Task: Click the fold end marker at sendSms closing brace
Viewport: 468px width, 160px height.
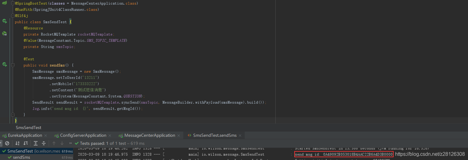Action: [x=13, y=115]
